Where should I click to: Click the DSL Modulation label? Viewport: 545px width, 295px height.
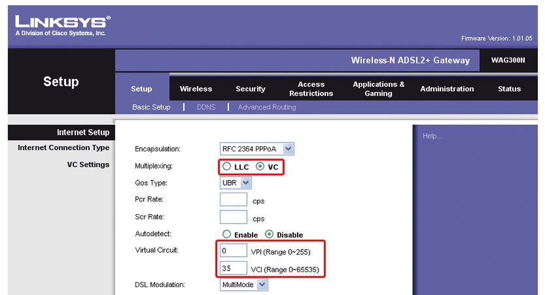(160, 285)
